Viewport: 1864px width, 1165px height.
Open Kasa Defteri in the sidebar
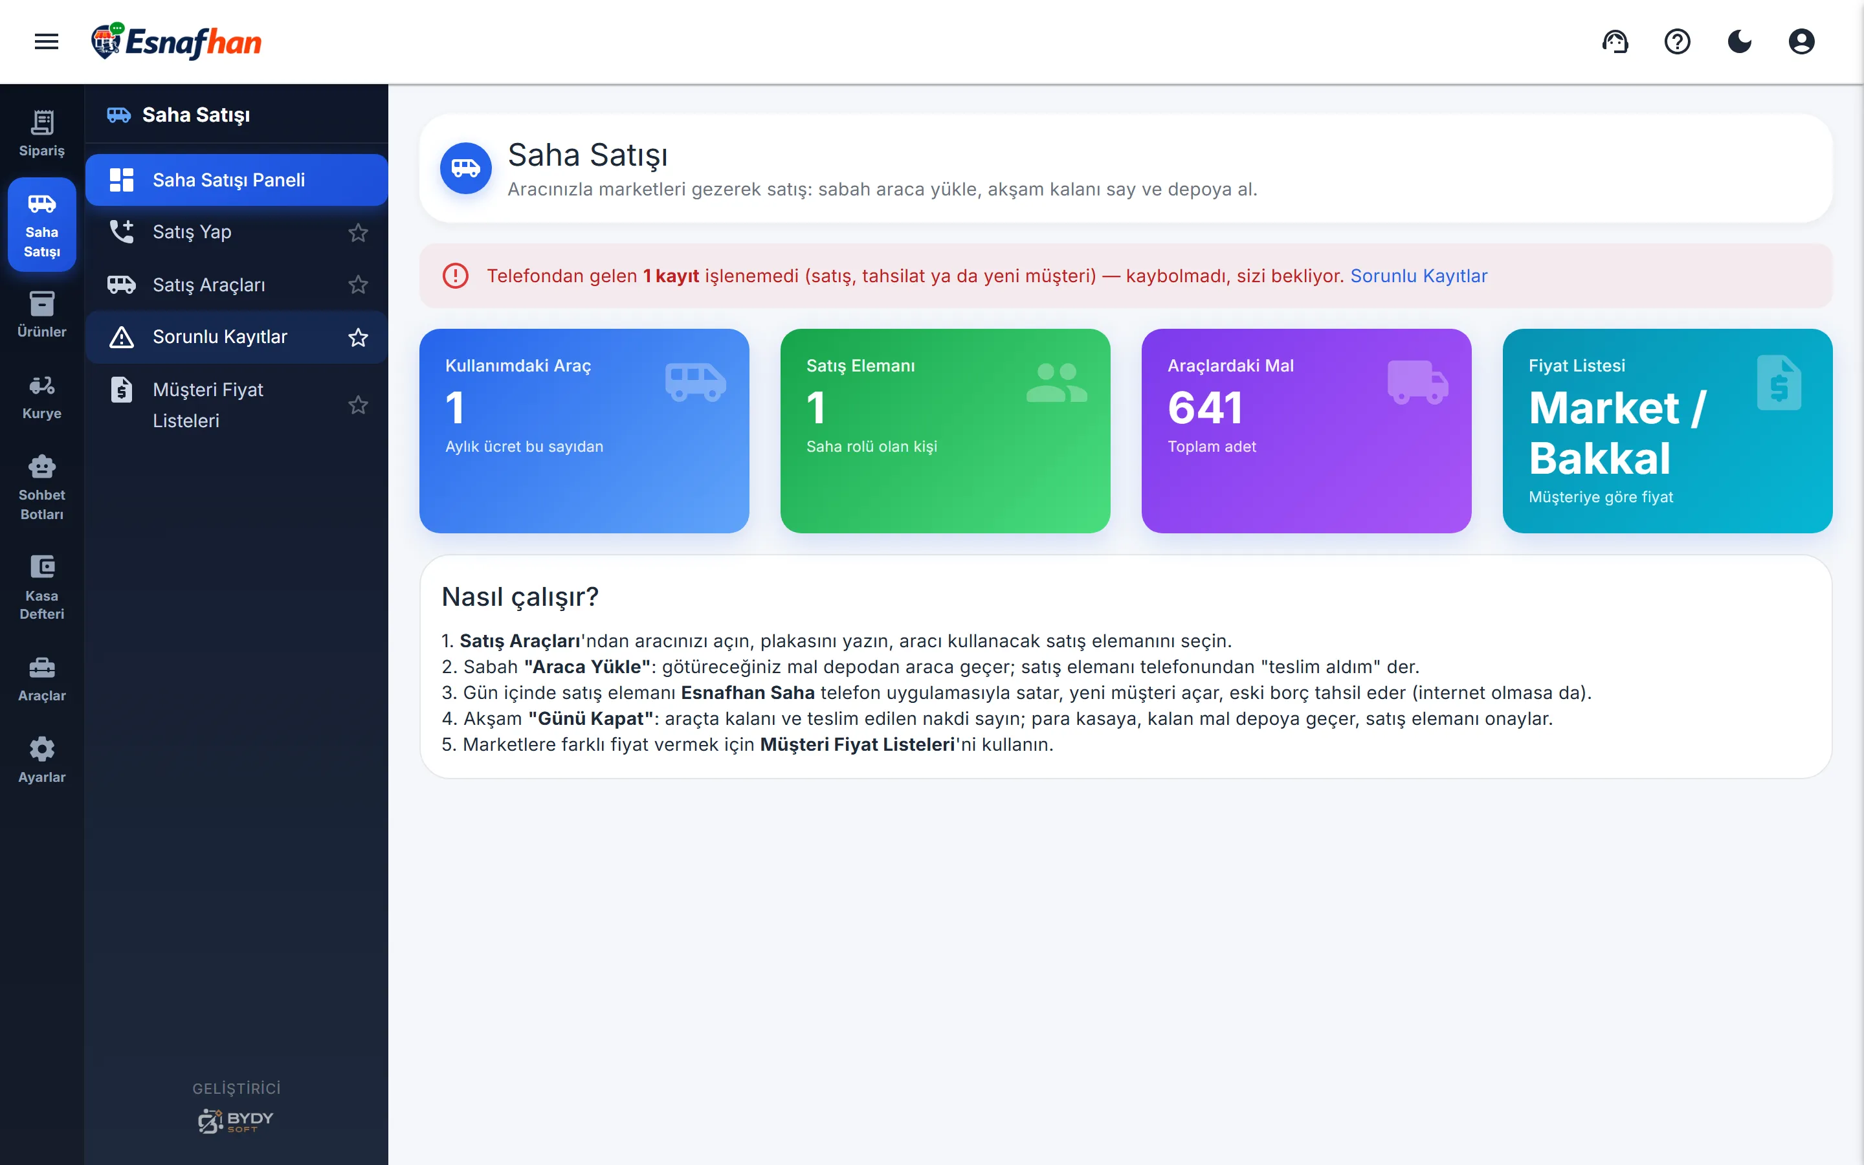41,588
